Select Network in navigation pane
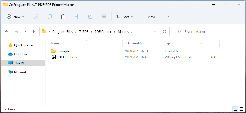 click(x=23, y=72)
